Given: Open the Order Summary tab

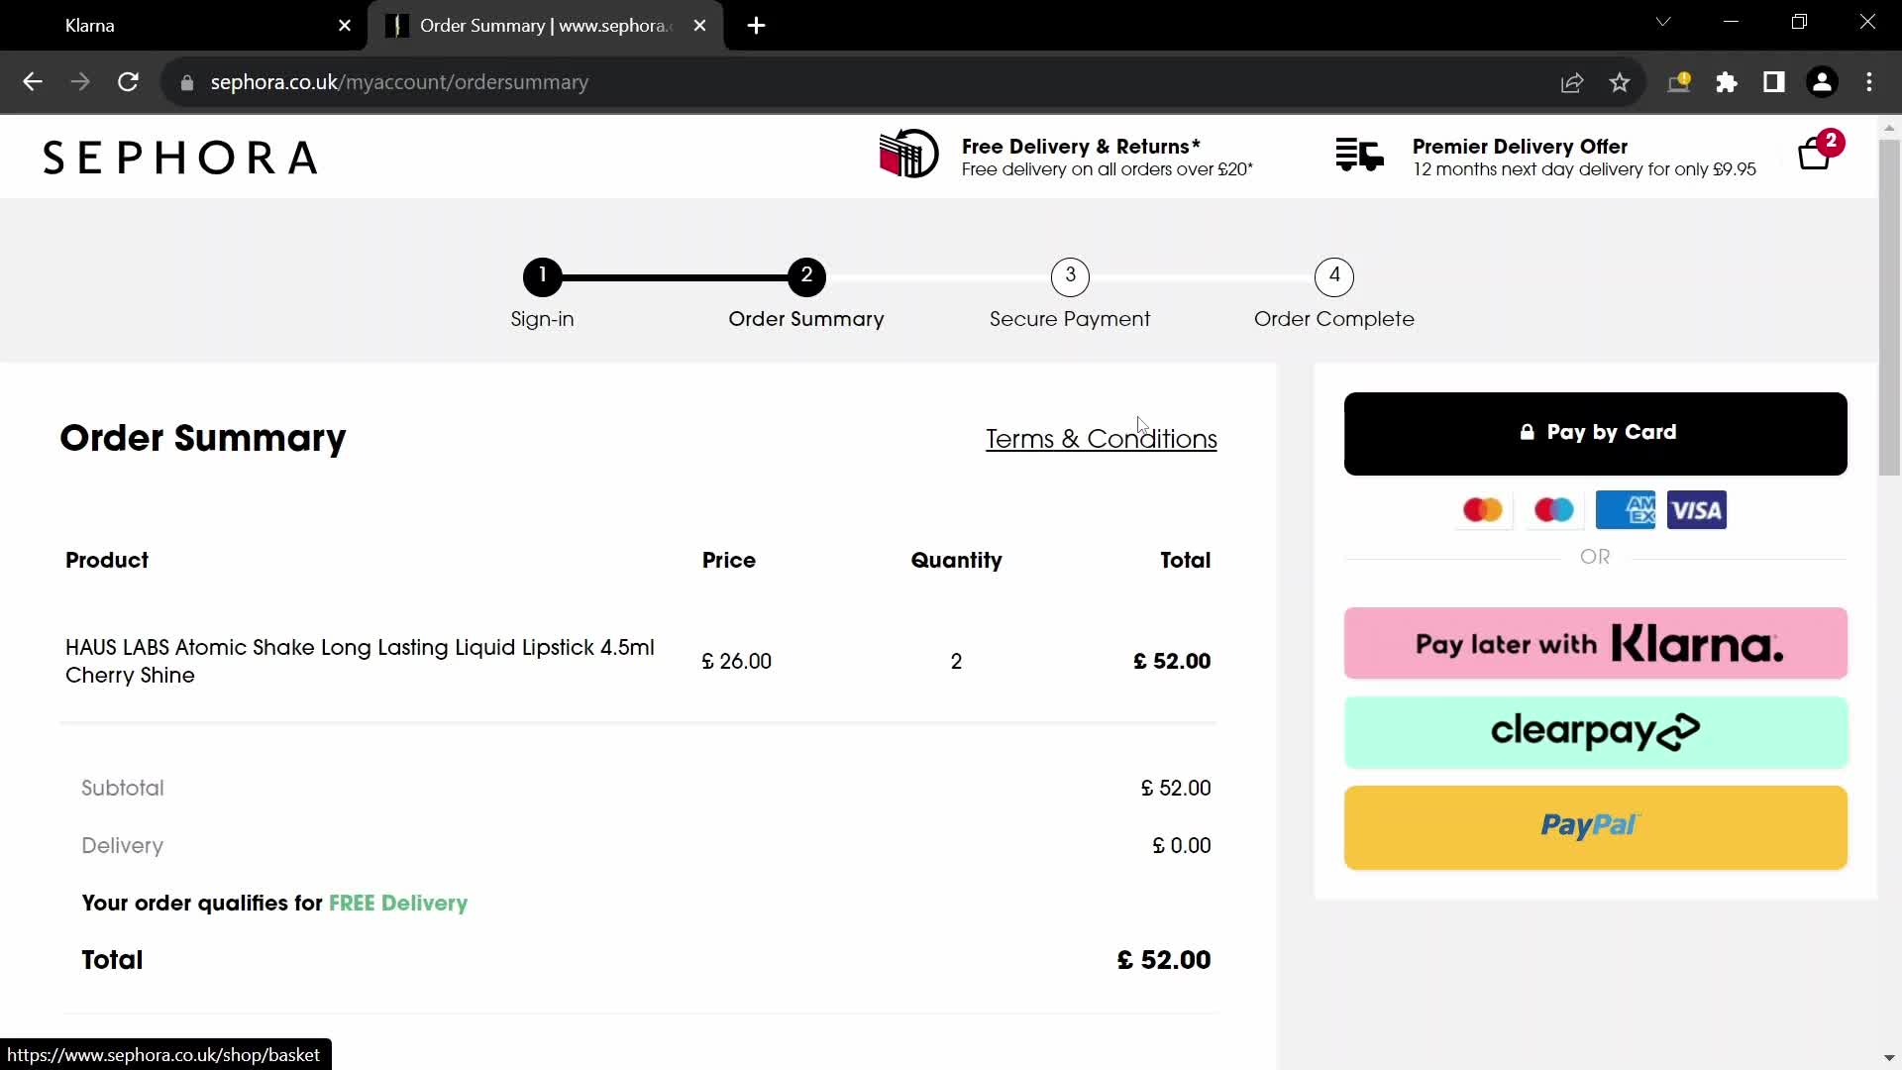Looking at the screenshot, I should coord(545,25).
